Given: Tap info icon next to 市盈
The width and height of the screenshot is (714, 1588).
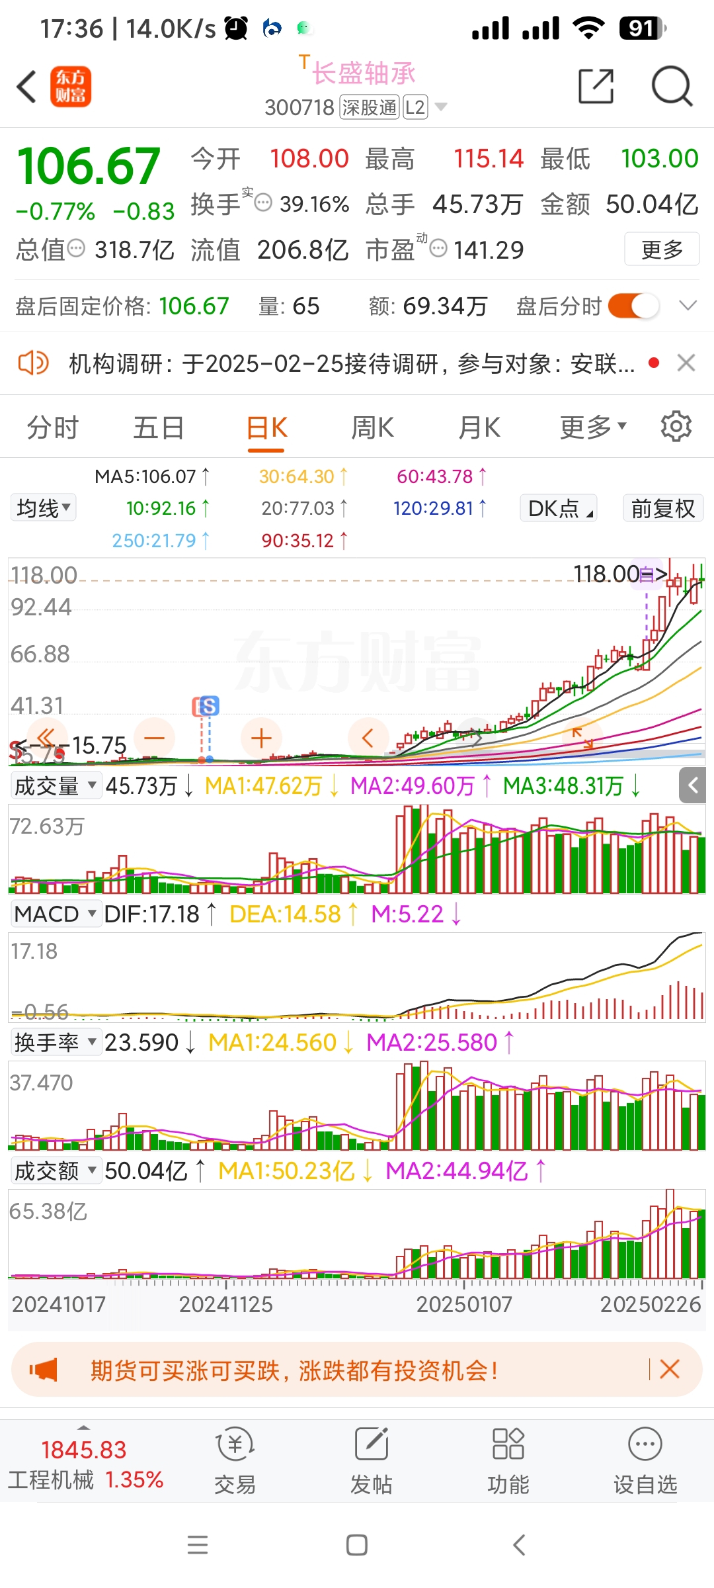Looking at the screenshot, I should 438,248.
